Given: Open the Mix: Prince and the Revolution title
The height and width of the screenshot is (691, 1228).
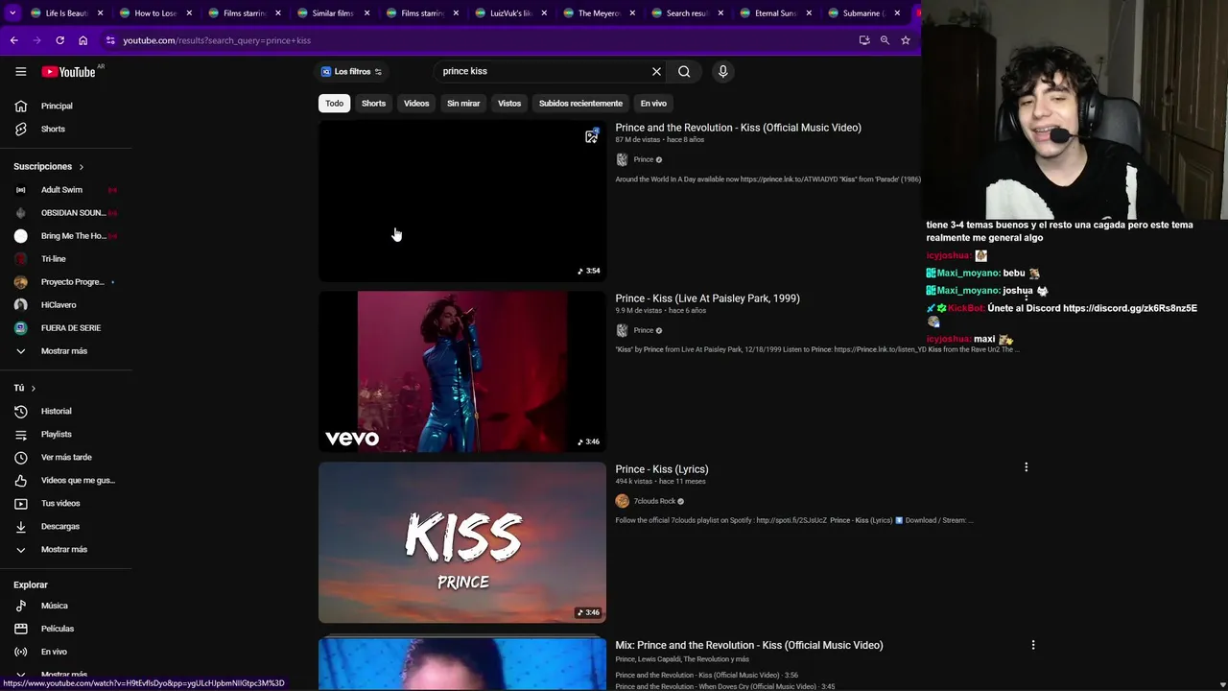Looking at the screenshot, I should click(x=748, y=645).
